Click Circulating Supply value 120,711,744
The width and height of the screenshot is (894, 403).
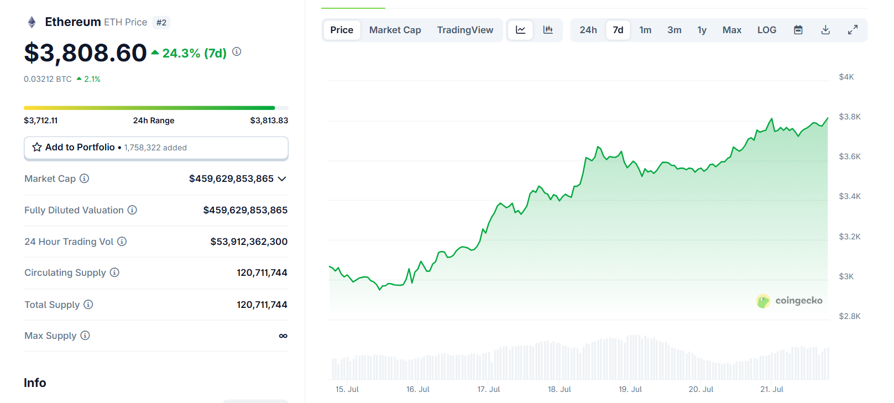click(x=262, y=273)
